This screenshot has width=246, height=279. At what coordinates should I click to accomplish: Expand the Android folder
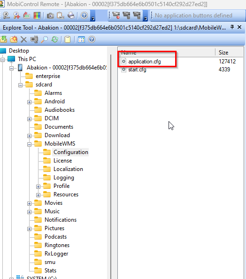pyautogui.click(x=30, y=102)
